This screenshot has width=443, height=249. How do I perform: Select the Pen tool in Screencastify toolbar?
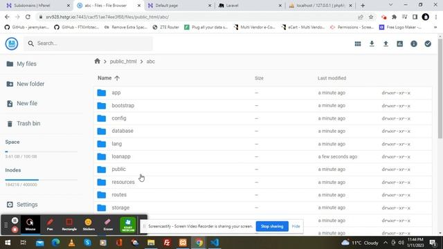point(50,224)
